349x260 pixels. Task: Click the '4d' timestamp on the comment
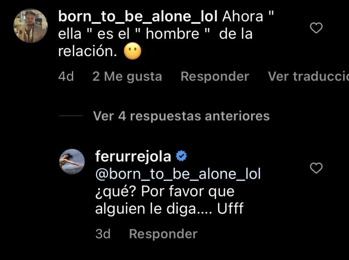pyautogui.click(x=65, y=76)
